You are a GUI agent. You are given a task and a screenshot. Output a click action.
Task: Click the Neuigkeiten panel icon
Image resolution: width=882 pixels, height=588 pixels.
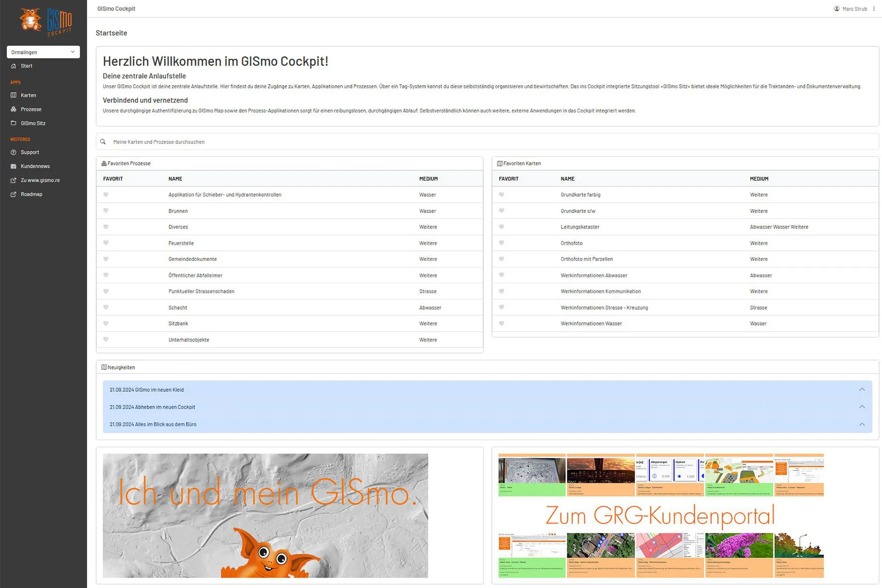[104, 367]
